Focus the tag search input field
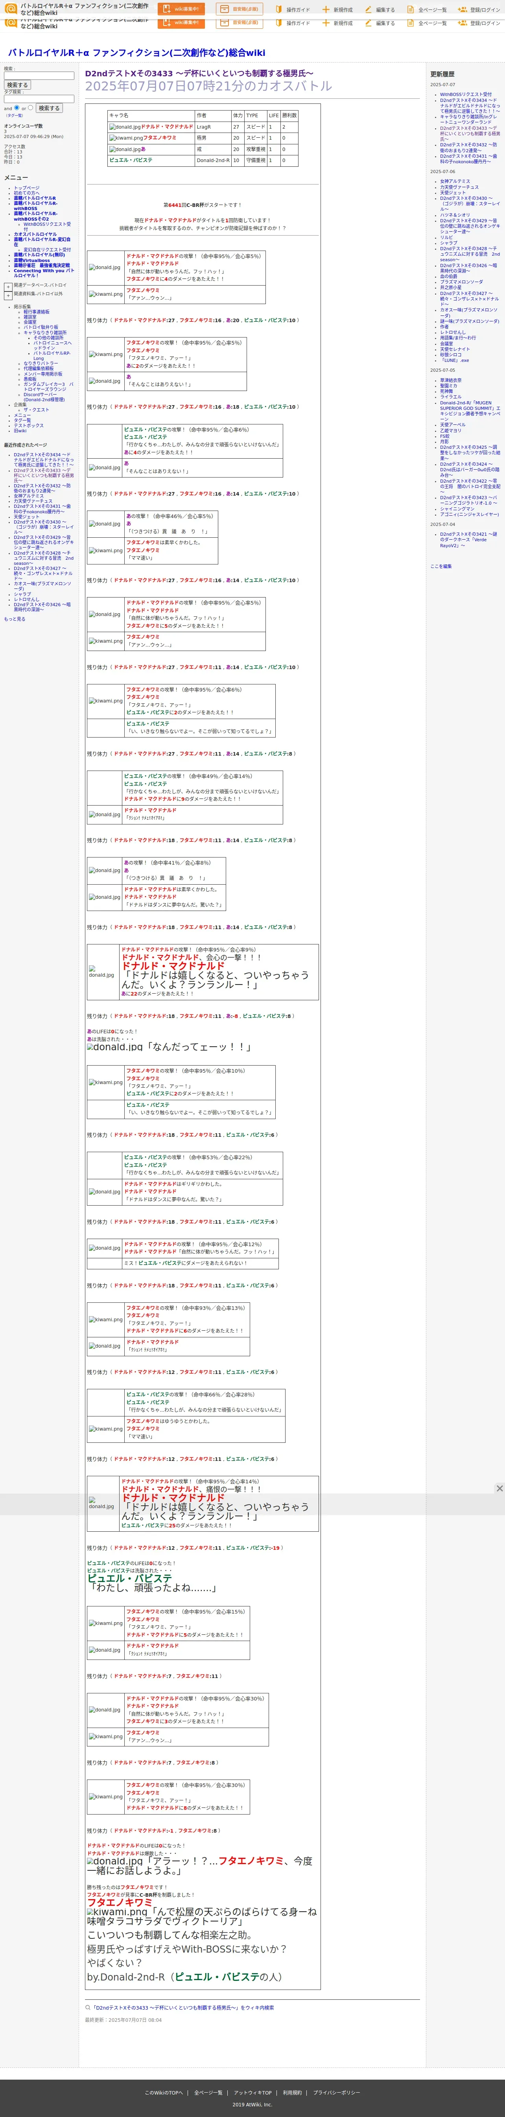Image resolution: width=505 pixels, height=2117 pixels. tap(39, 99)
